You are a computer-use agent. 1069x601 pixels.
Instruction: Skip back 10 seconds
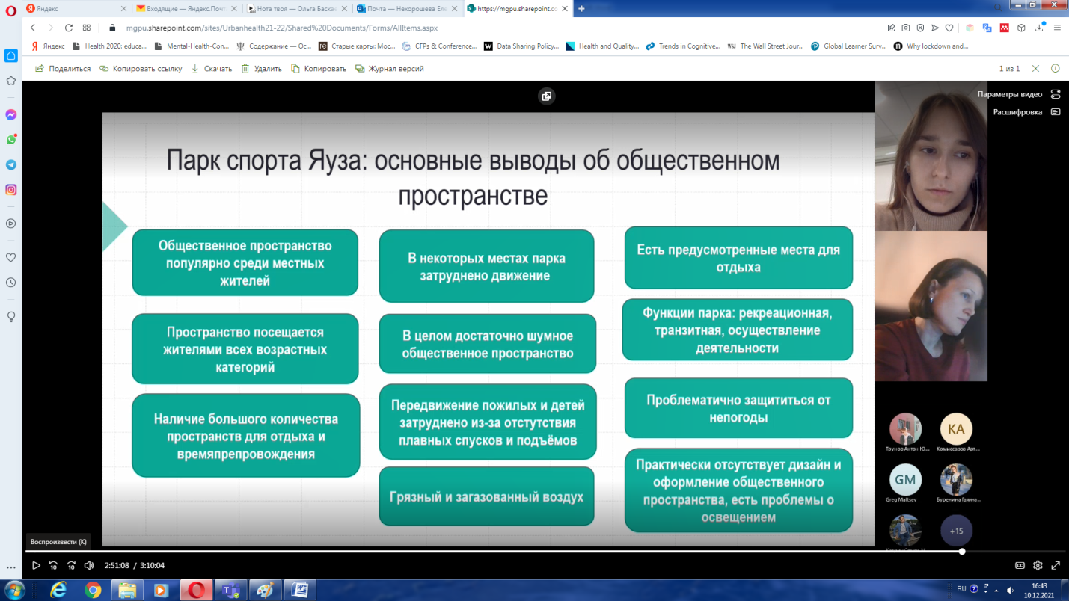[53, 566]
